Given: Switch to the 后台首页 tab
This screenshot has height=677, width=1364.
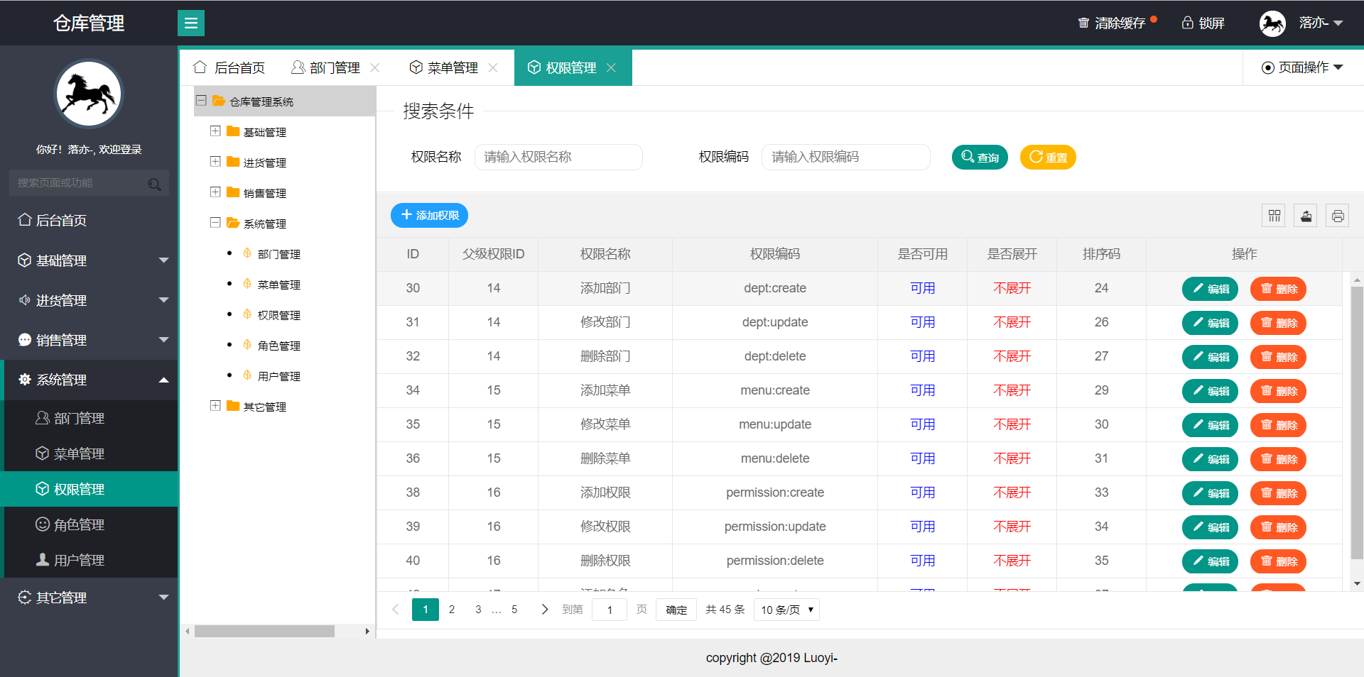Looking at the screenshot, I should coord(229,67).
